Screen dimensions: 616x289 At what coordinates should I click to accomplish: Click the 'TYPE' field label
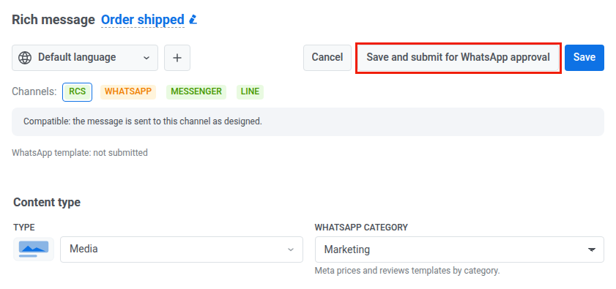(24, 228)
